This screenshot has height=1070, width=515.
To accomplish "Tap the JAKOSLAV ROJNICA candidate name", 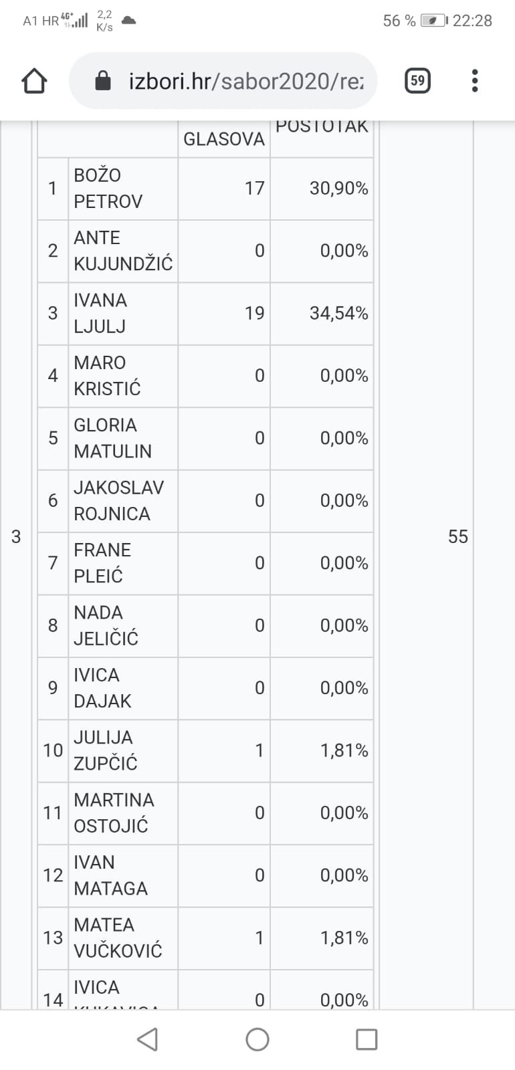I will tap(118, 500).
